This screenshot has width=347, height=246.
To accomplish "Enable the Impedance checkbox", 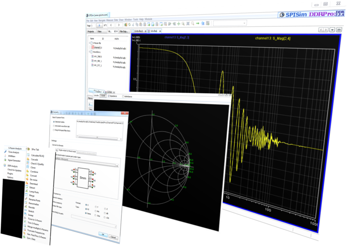I will (108, 96).
